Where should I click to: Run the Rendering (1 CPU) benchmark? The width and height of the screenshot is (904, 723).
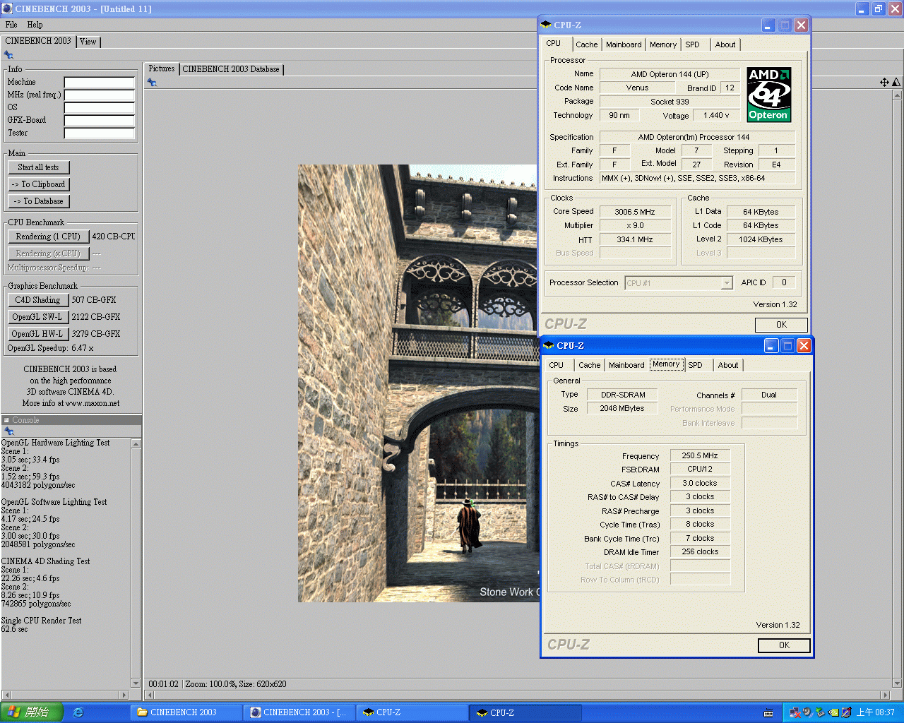point(48,237)
